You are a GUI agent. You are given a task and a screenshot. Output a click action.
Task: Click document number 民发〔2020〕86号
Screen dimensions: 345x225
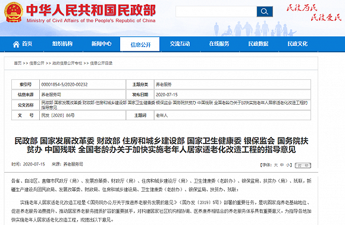pyautogui.click(x=58, y=115)
